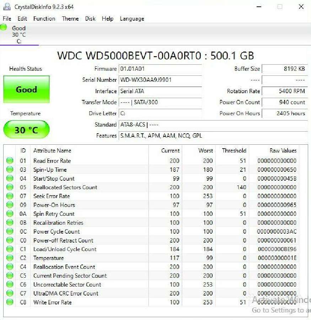
Task: Click the status icon for UltraDMA CRC Error Count
Action: [x=10, y=293]
